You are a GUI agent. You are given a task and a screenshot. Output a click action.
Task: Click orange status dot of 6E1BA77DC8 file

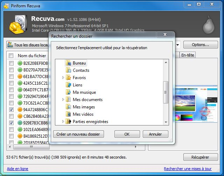click(20, 76)
